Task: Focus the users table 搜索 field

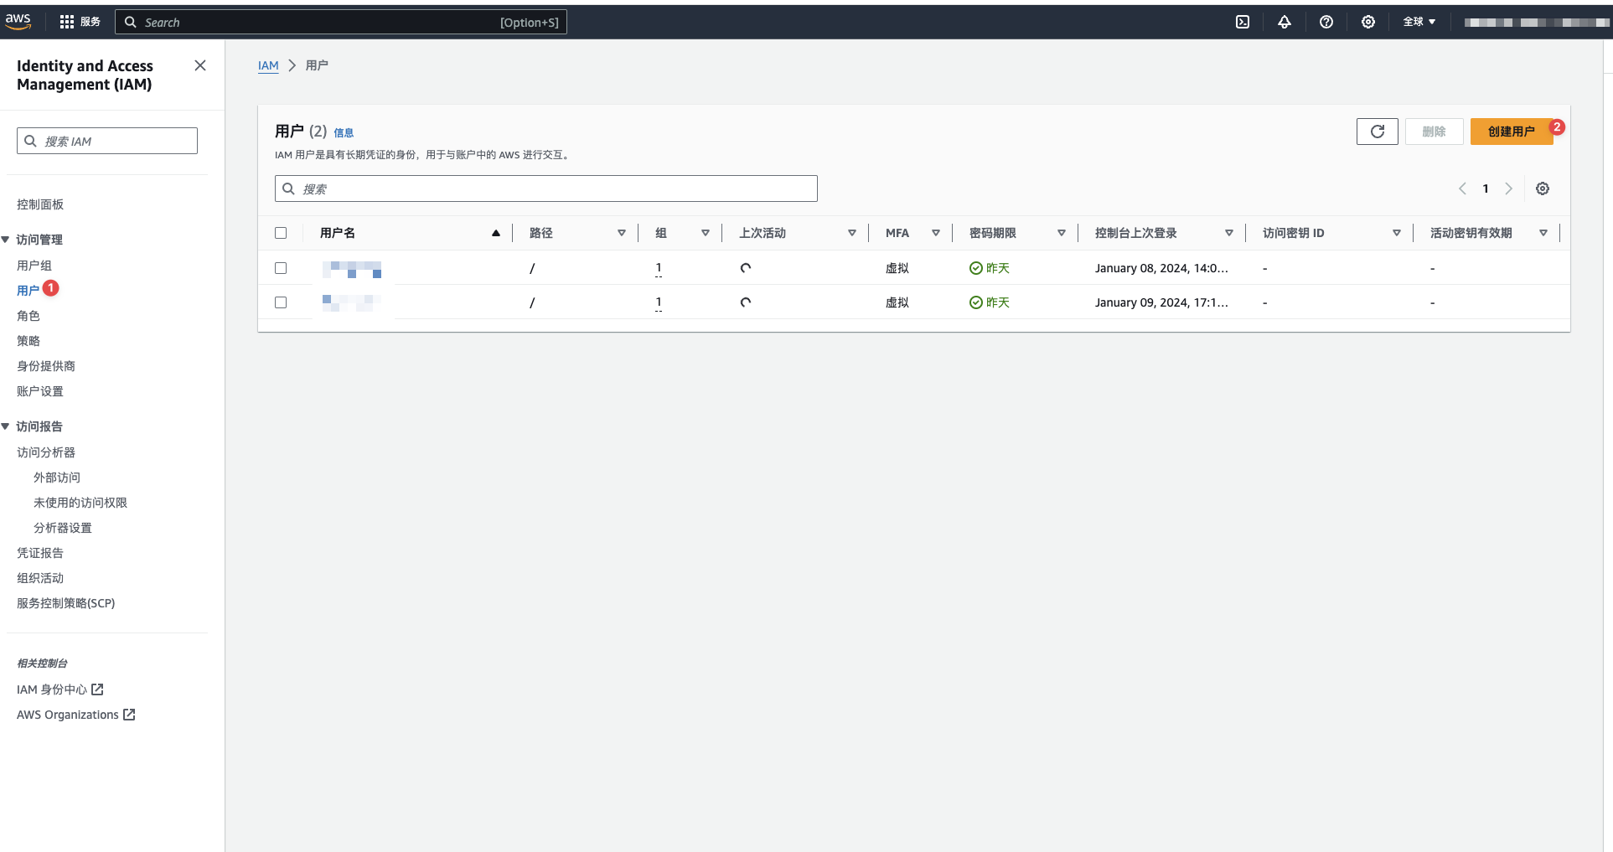Action: [x=546, y=188]
